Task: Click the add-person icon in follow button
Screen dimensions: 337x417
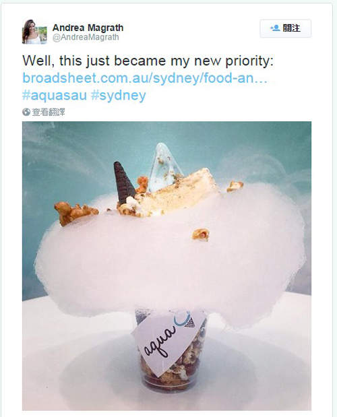Action: 275,28
